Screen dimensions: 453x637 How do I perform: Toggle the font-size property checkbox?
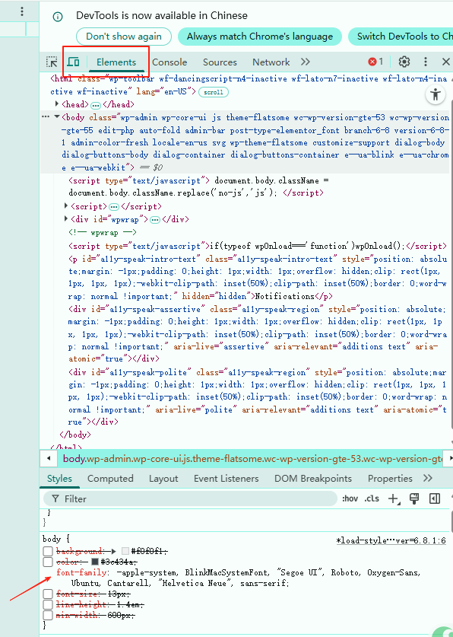48,594
